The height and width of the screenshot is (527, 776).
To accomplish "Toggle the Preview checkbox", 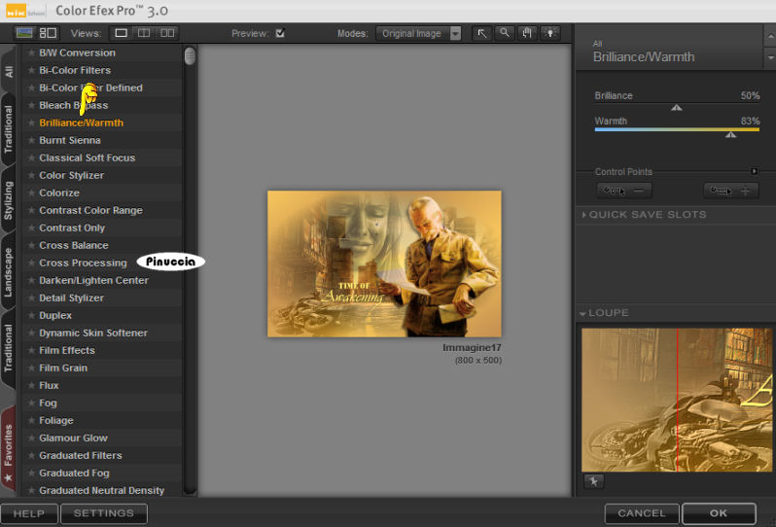I will [x=280, y=33].
